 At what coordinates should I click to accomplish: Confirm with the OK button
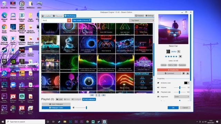coord(173,108)
